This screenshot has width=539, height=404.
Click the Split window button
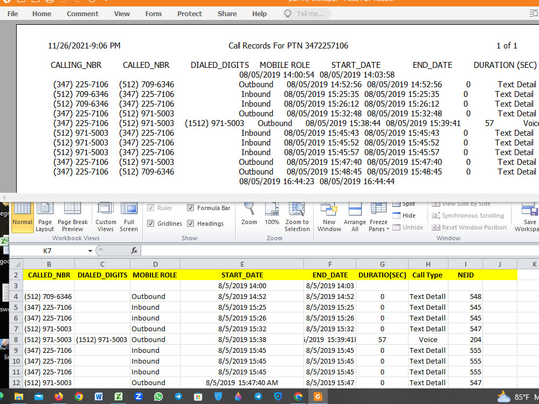point(404,204)
